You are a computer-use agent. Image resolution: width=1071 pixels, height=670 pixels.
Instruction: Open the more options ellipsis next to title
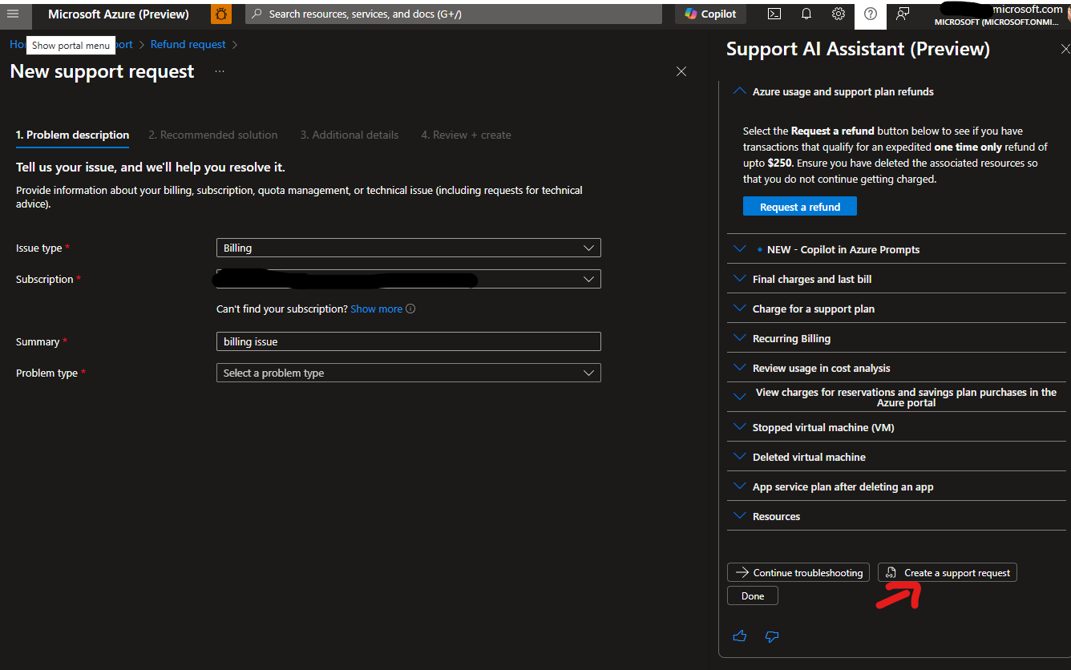tap(220, 71)
